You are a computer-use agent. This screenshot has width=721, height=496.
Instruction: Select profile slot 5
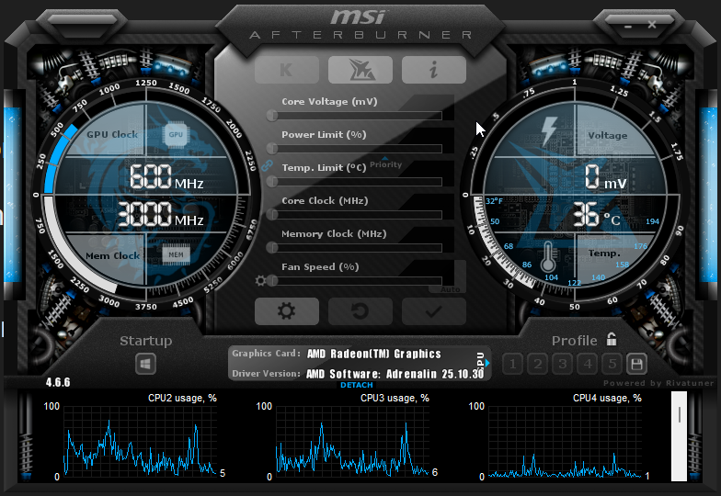(612, 364)
